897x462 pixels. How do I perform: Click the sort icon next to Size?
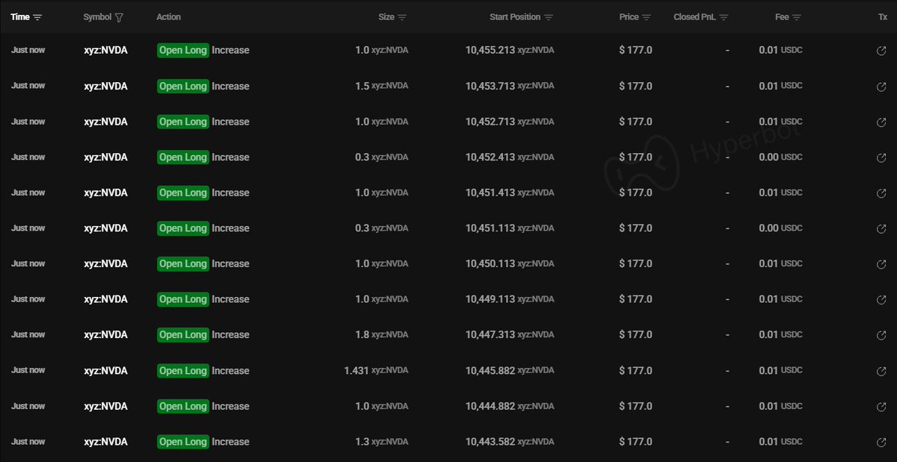(402, 17)
